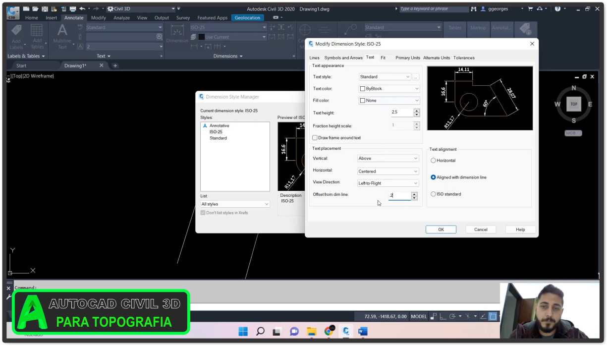The height and width of the screenshot is (348, 609).
Task: Click OK in Modify Dimension Style dialog
Action: pyautogui.click(x=441, y=230)
